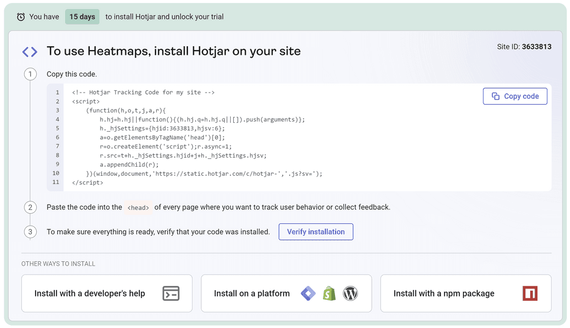Click code line with hjid:3633813 settings

click(162, 128)
